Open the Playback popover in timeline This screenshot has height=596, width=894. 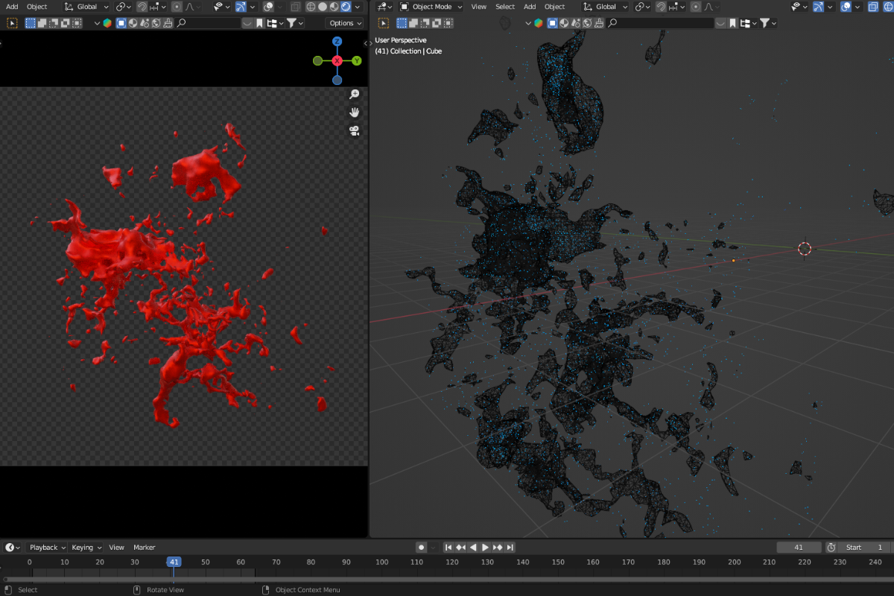point(47,548)
